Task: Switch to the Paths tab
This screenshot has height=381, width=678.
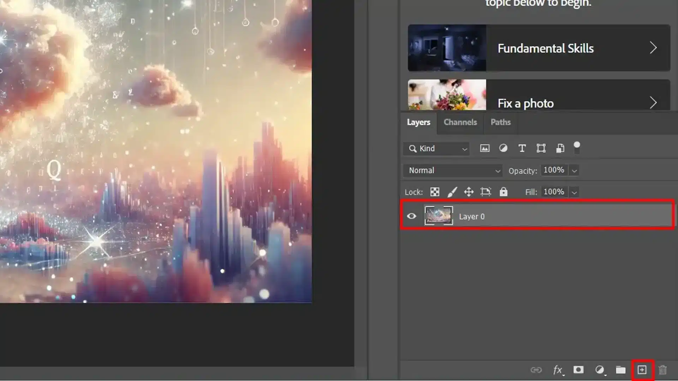Action: coord(500,122)
